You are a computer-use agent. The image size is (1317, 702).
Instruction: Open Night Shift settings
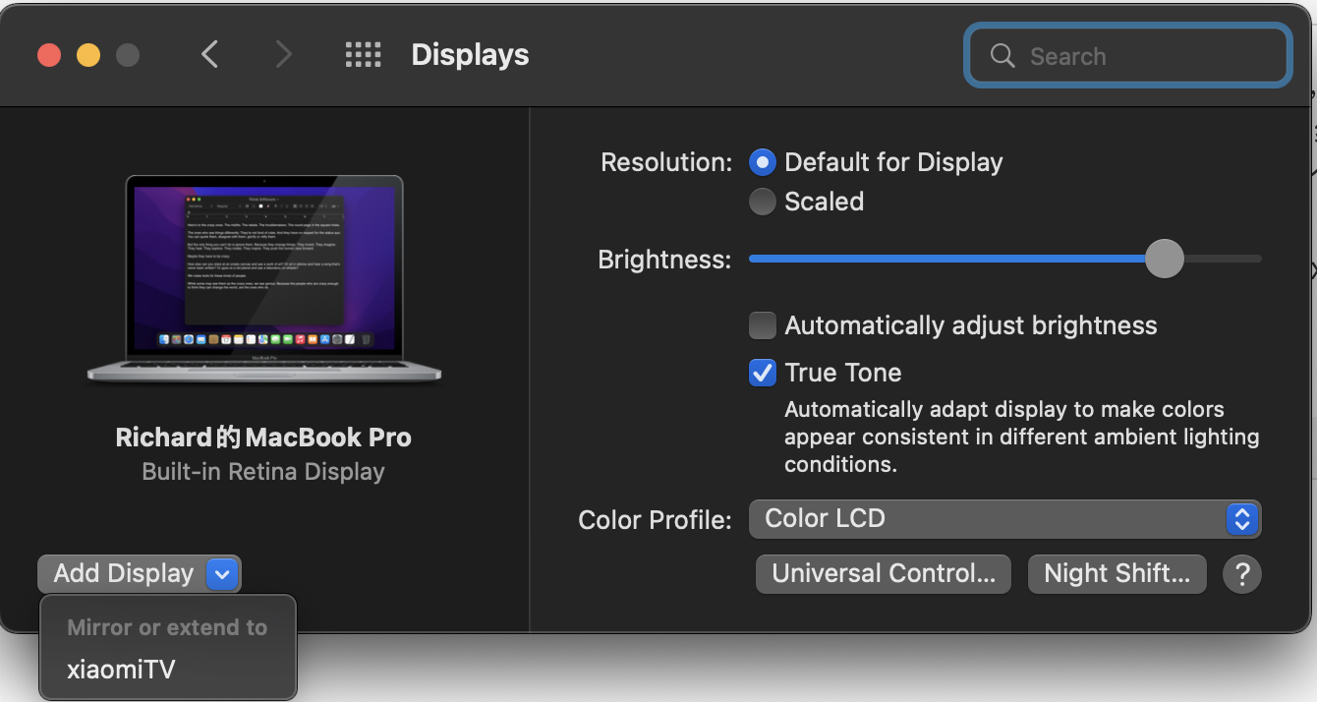[x=1117, y=574]
